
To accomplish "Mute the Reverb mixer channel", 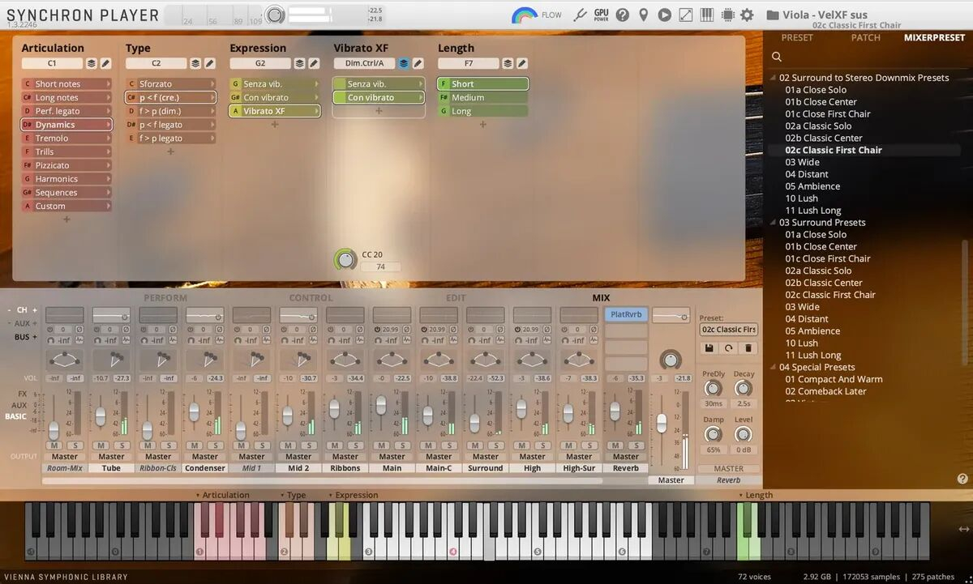I will pyautogui.click(x=615, y=445).
